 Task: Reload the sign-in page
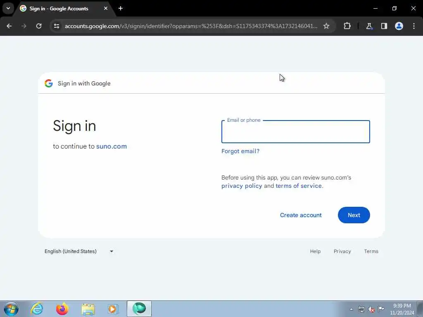pos(39,26)
